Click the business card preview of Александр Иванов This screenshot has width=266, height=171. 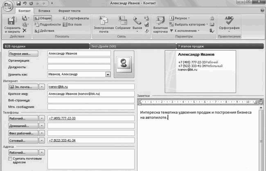pyautogui.click(x=200, y=71)
